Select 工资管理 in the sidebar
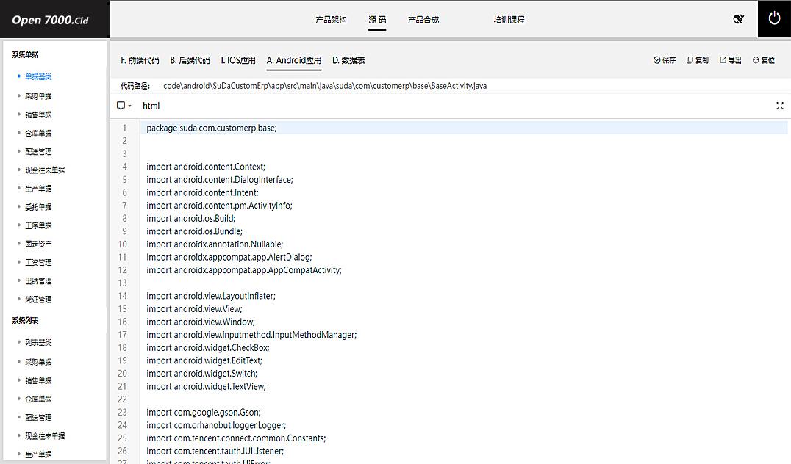This screenshot has width=791, height=464. [38, 262]
